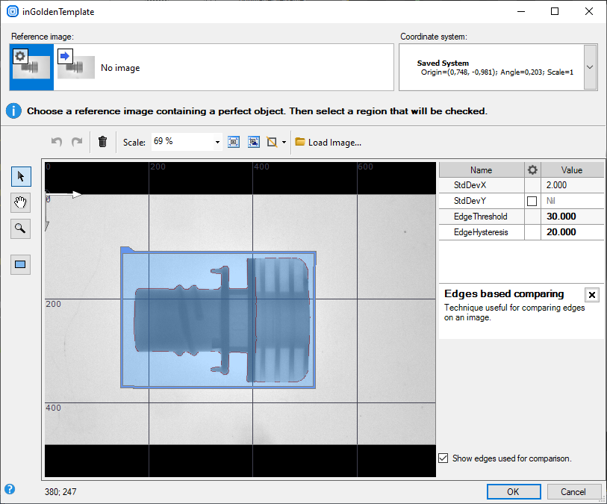
Task: Toggle the StdDevY checkbox
Action: [x=532, y=201]
